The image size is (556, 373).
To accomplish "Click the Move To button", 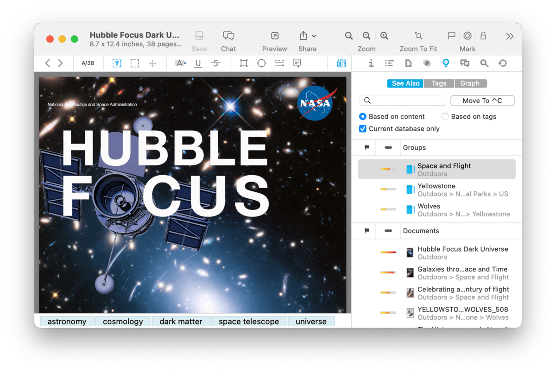I will (482, 101).
